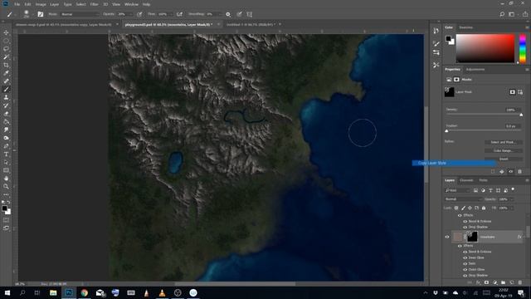Lock transparent pixels in Layers panel
This screenshot has width=531, height=299.
[456, 208]
